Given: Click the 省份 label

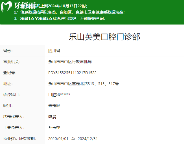Looking at the screenshot, I should point(8,51).
